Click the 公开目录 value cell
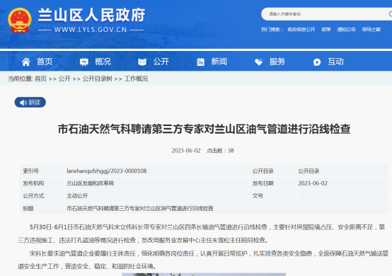This screenshot has height=276, width=392. pyautogui.click(x=309, y=171)
